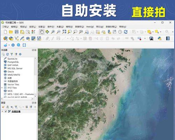
Task: Open style manager icon
Action: point(33,32)
